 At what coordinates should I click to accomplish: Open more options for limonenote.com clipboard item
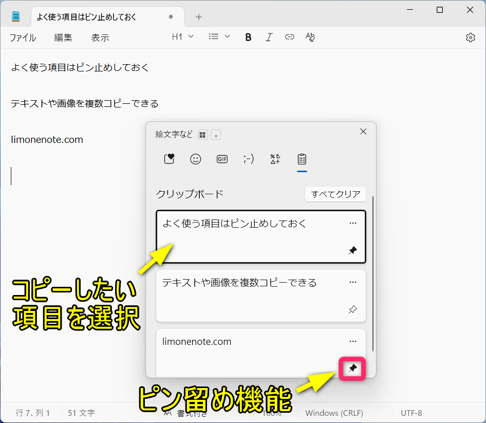(352, 341)
